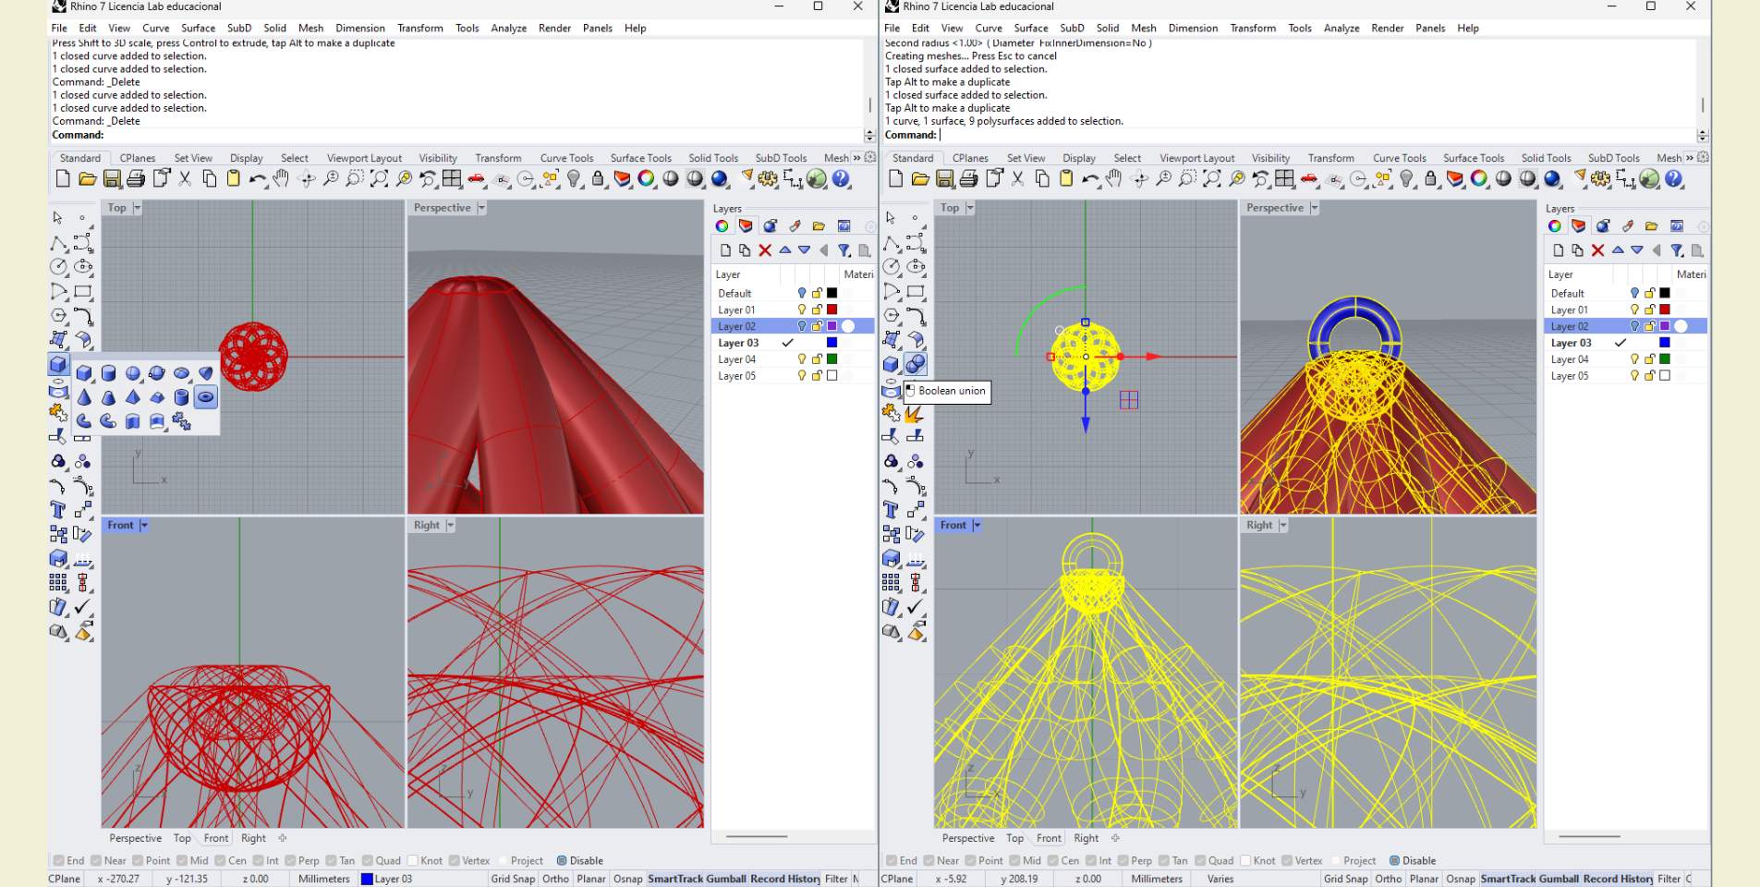
Task: Click the Boolean union icon in right window
Action: [916, 364]
